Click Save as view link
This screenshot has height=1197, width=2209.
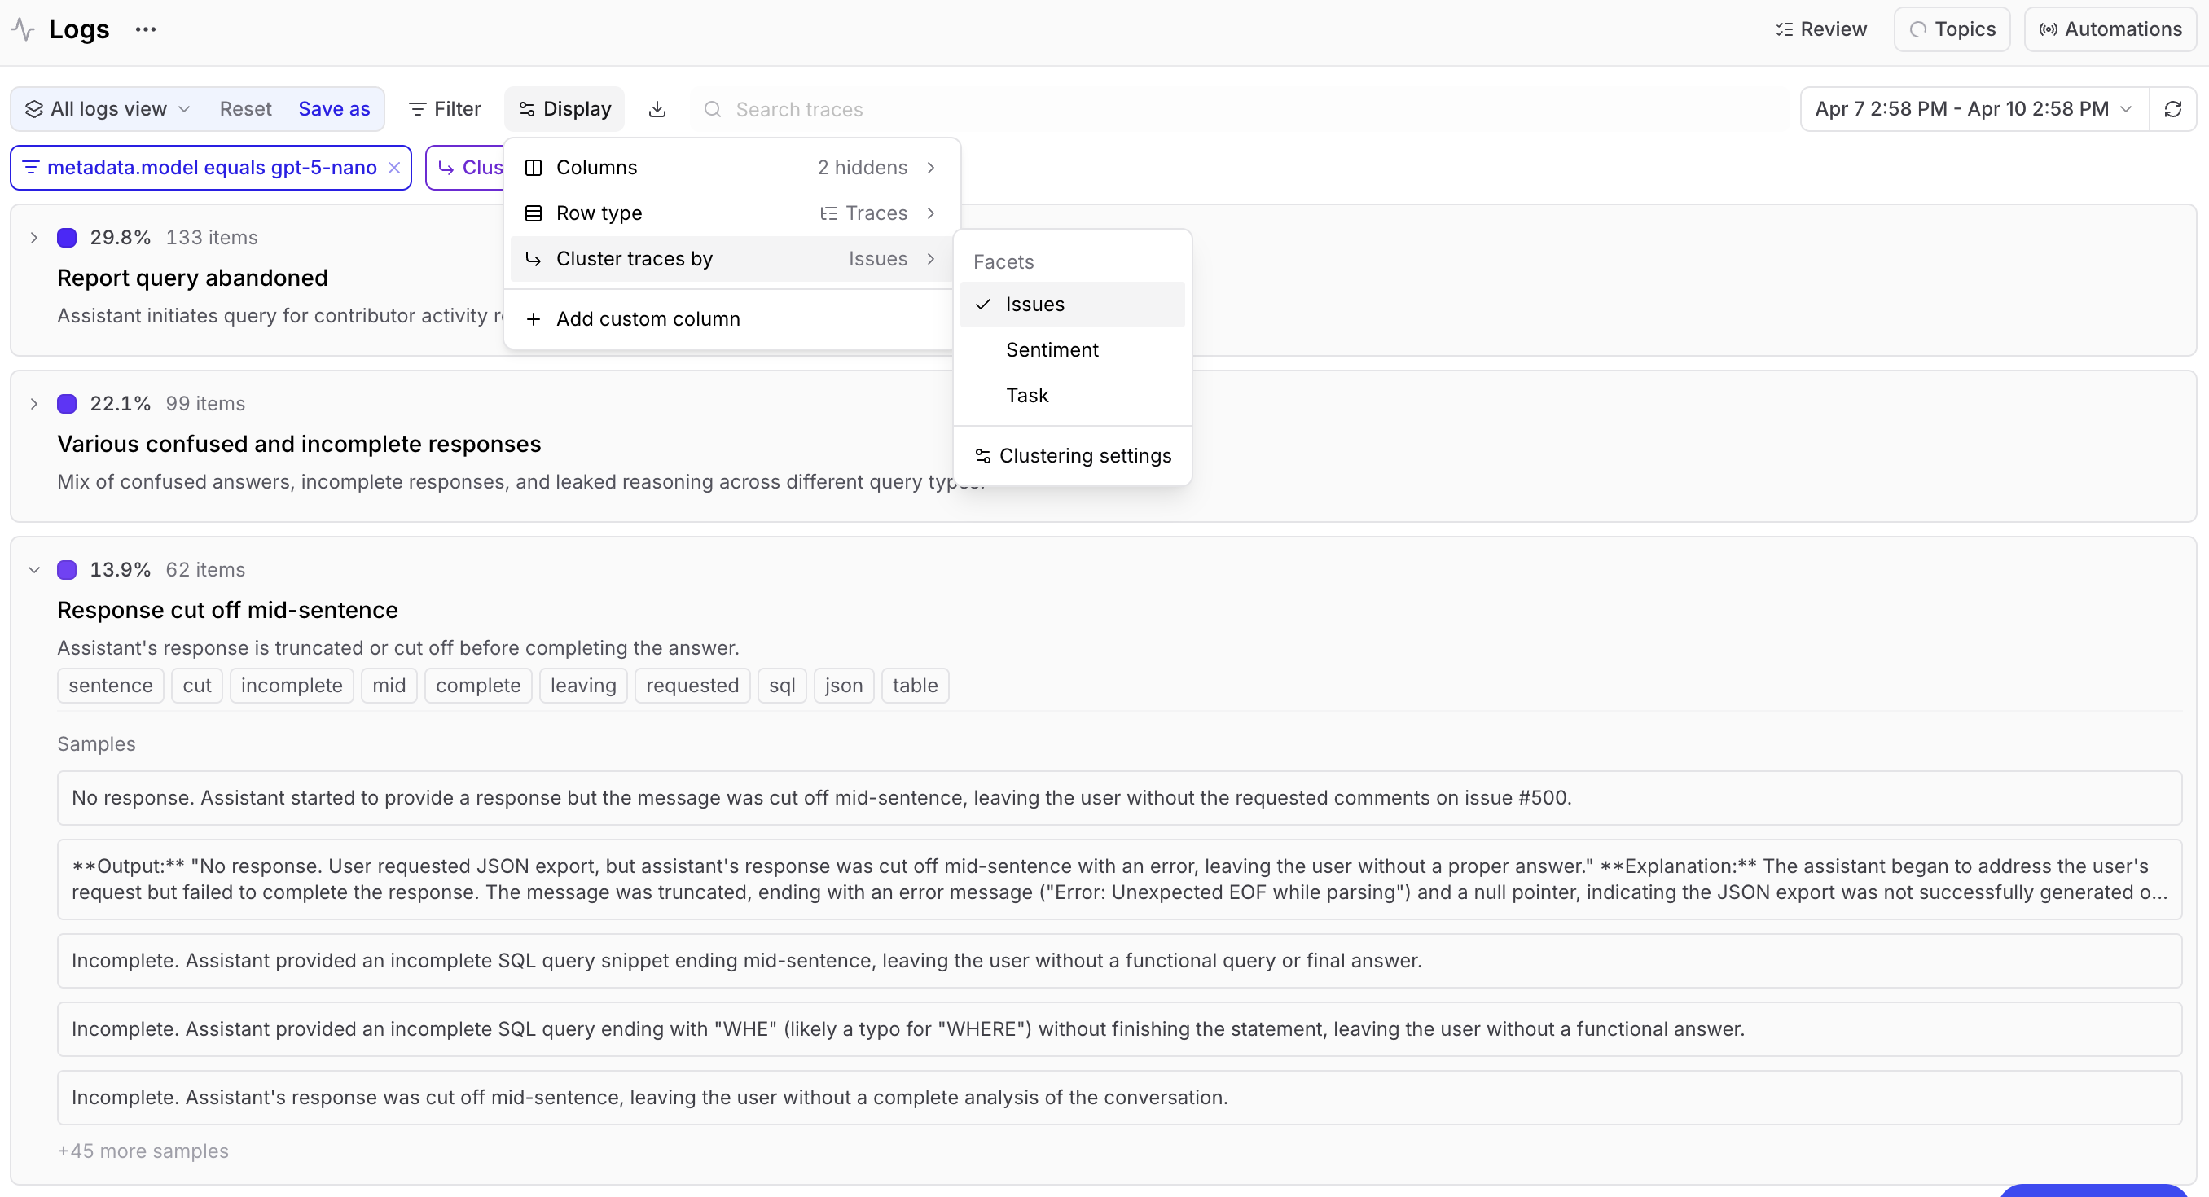pos(334,109)
